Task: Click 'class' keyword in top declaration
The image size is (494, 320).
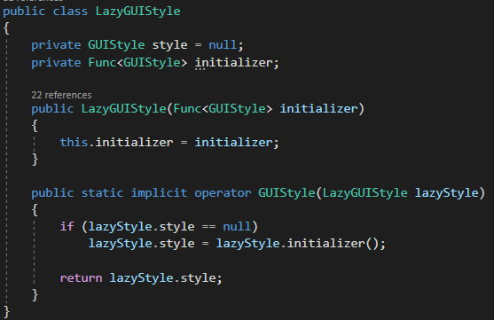Action: click(x=70, y=12)
